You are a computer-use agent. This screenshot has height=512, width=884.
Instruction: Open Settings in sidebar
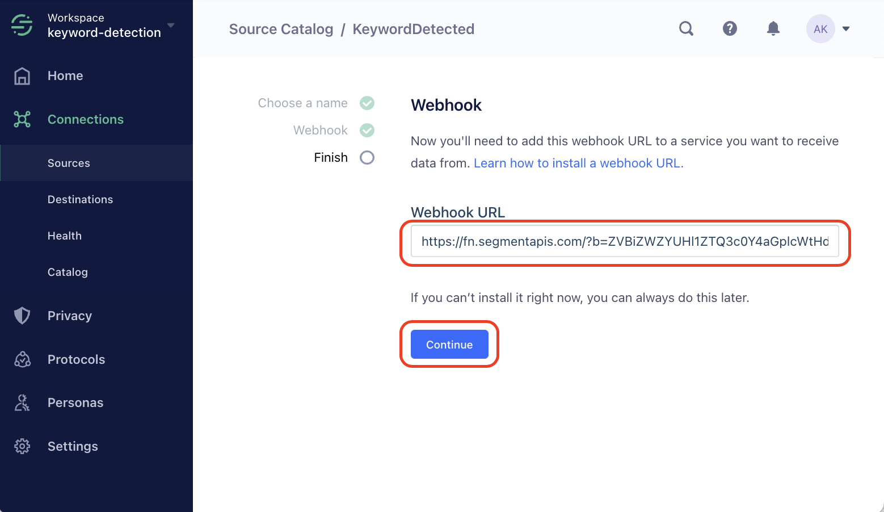(73, 446)
